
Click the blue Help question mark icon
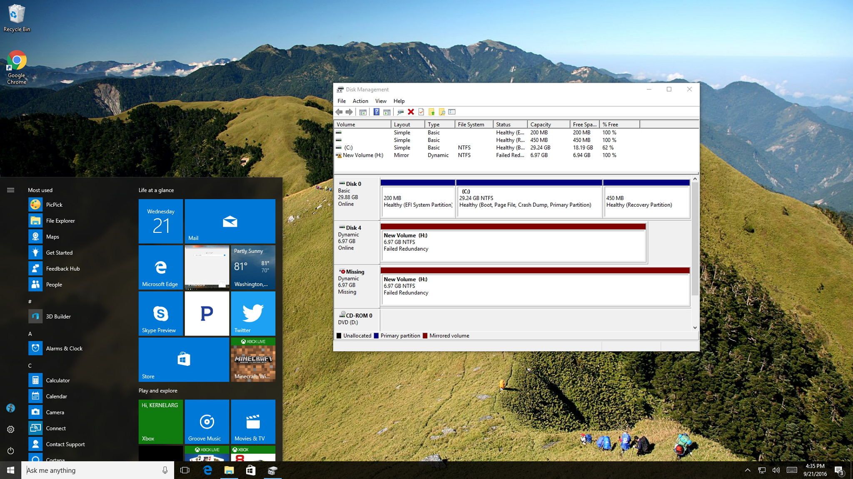point(376,112)
